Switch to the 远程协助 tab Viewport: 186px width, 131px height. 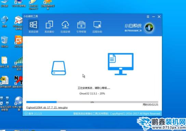(x=97, y=27)
